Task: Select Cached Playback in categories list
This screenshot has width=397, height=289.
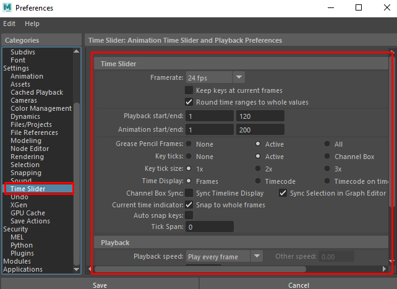Action: 36,93
